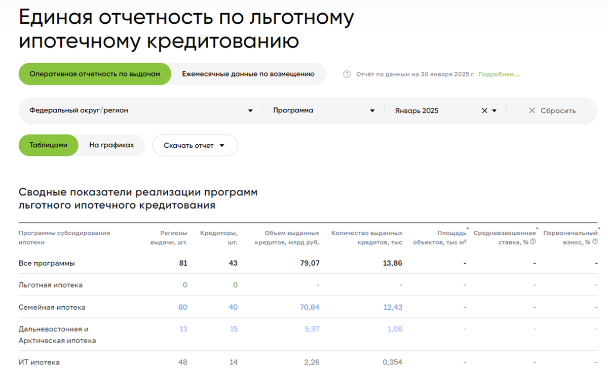
Task: Click the Кредиторы, шт. column header
Action: pos(219,238)
